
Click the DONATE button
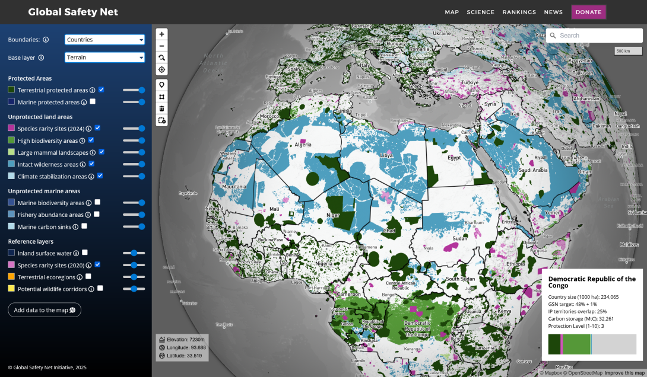(x=588, y=12)
